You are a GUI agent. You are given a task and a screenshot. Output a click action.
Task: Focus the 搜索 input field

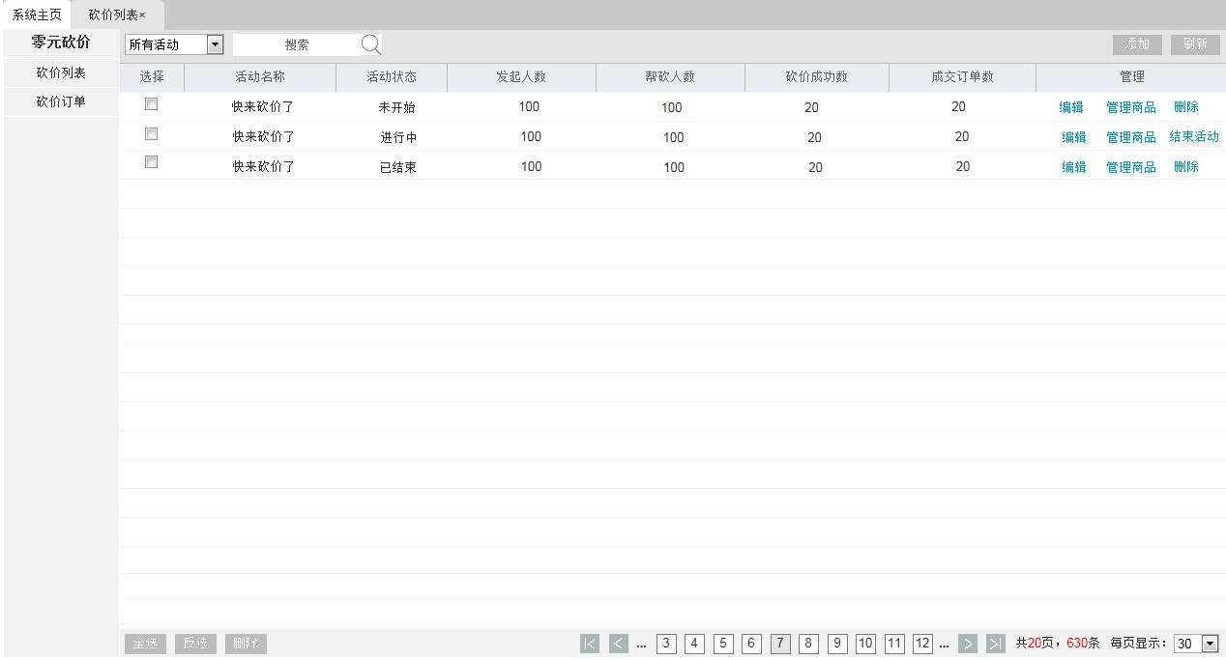pyautogui.click(x=297, y=44)
